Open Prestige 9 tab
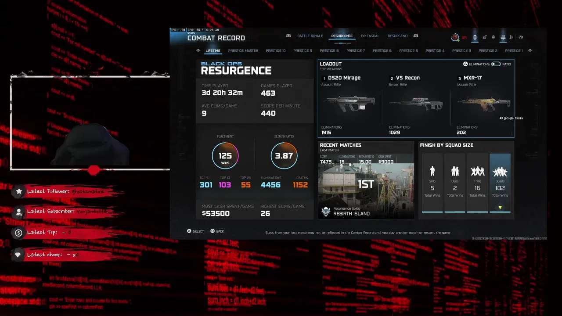 303,50
